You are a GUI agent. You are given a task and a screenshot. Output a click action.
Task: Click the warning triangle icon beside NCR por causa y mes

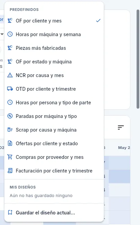10,75
